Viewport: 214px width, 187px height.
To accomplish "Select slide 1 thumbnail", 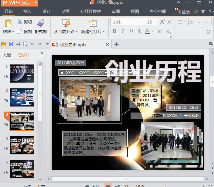I will coord(22,73).
